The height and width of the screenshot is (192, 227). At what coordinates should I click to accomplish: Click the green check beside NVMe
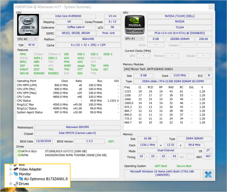point(19,155)
